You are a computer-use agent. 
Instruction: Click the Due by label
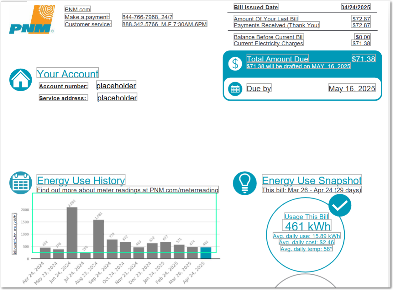pyautogui.click(x=259, y=88)
